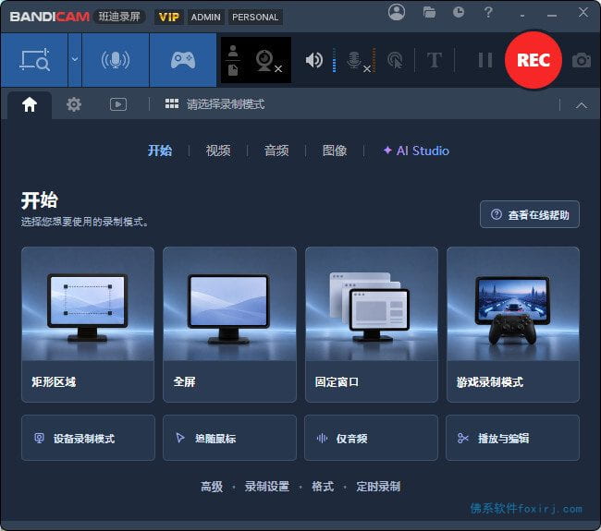Adjust speaker volume level bar
The height and width of the screenshot is (531, 601).
pyautogui.click(x=334, y=60)
